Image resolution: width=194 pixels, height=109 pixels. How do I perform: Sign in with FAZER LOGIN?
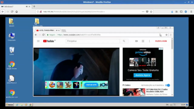[x=161, y=41]
